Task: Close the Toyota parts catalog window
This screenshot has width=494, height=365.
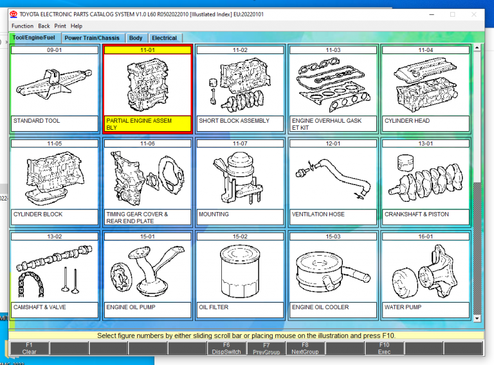Action: coord(474,15)
